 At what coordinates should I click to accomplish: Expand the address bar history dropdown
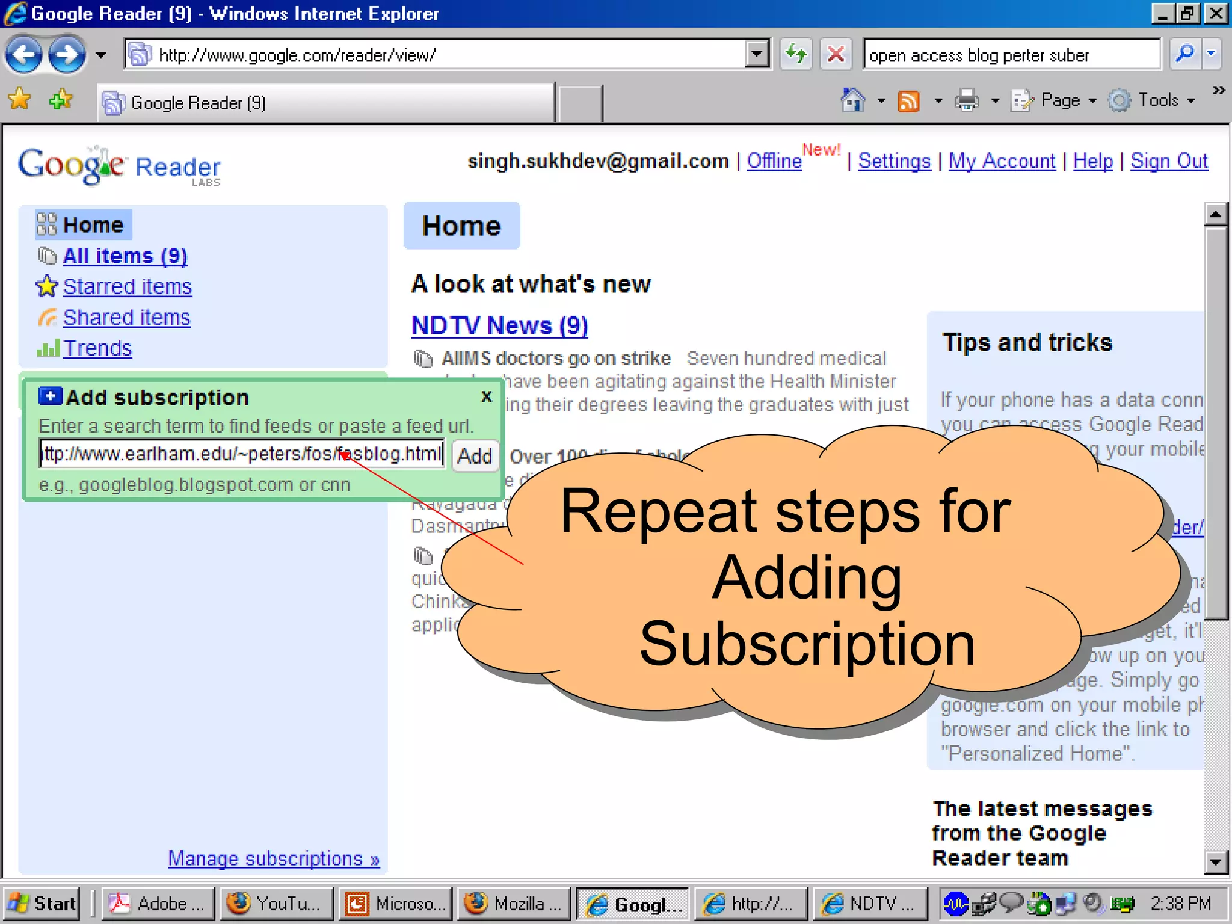click(757, 55)
